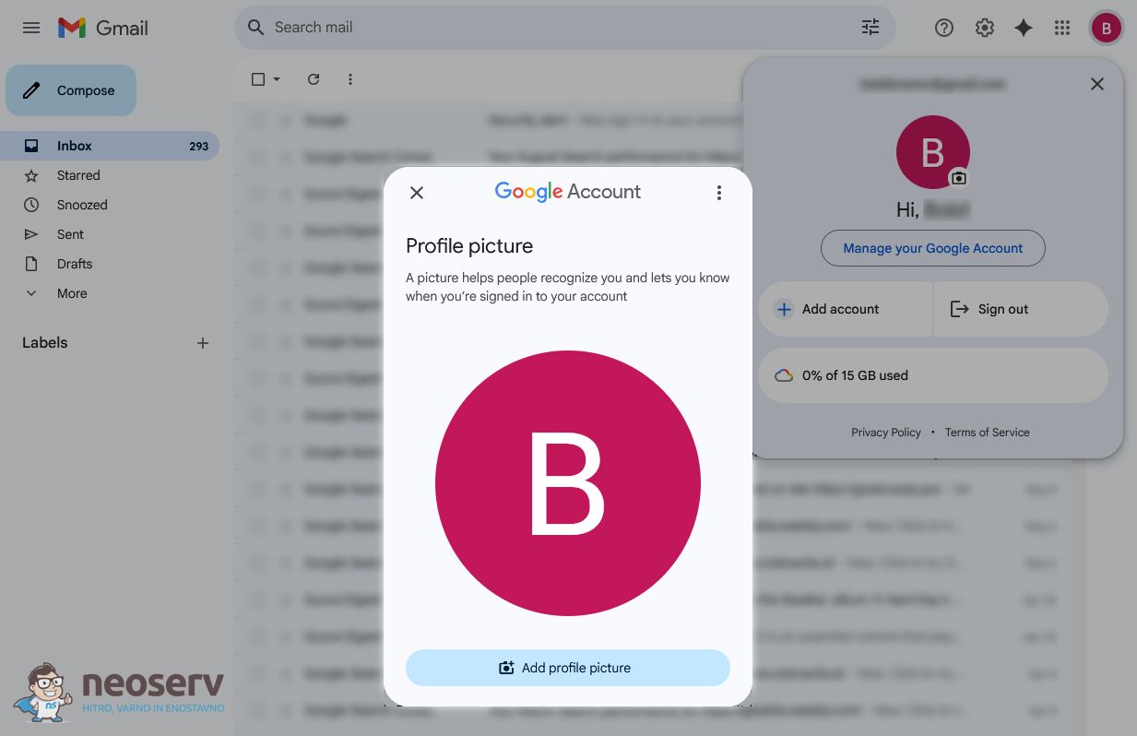Click the account avatar in the top bar
Image resolution: width=1137 pixels, height=736 pixels.
[1107, 28]
